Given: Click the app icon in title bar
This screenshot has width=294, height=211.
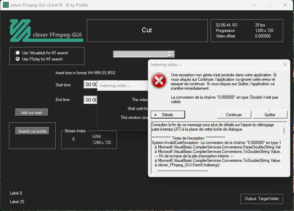Looking at the screenshot, I should click(6, 5).
